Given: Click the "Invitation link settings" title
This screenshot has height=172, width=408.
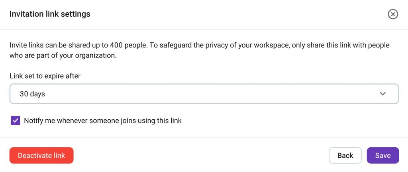Looking at the screenshot, I should tap(50, 14).
